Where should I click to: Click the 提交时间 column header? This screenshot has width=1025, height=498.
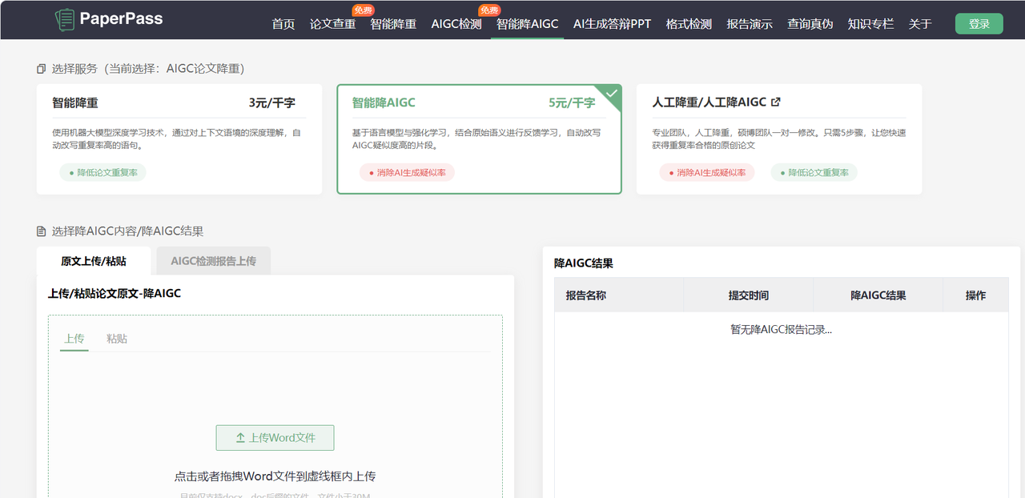[x=749, y=295]
